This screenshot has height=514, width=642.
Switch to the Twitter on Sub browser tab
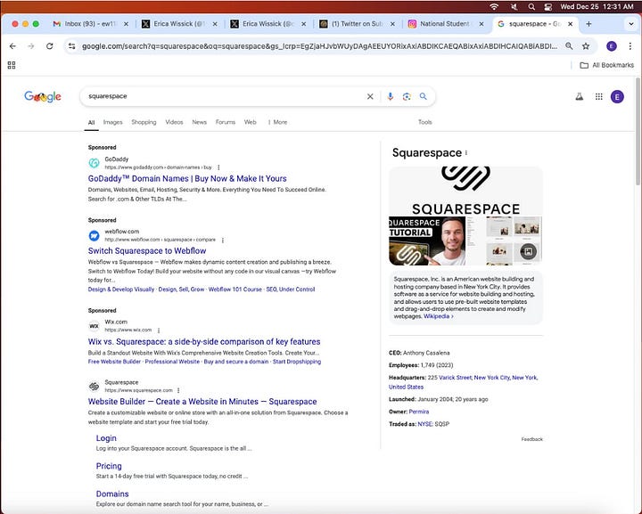point(357,24)
